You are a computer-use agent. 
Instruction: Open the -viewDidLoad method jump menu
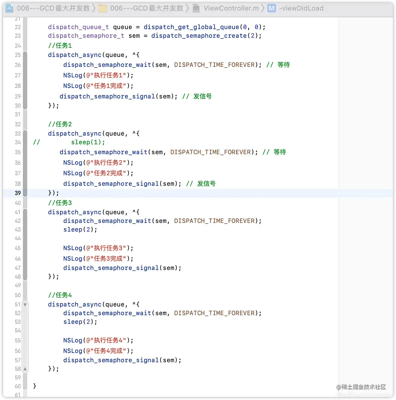(296, 8)
